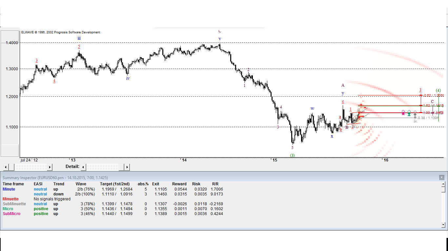448x251 pixels.
Task: Click the '3 (50%)' wave cell
Action: (88, 209)
